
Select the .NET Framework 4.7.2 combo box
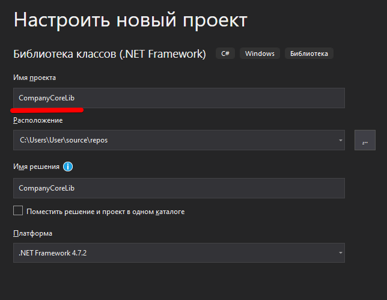tap(174, 253)
